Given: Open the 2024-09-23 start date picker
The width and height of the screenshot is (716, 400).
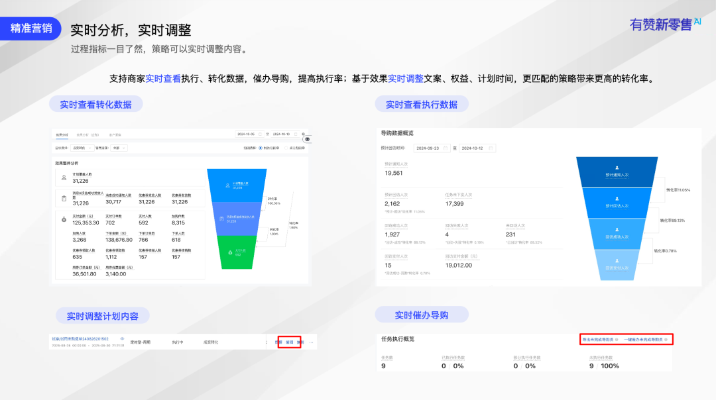Looking at the screenshot, I should click(432, 148).
